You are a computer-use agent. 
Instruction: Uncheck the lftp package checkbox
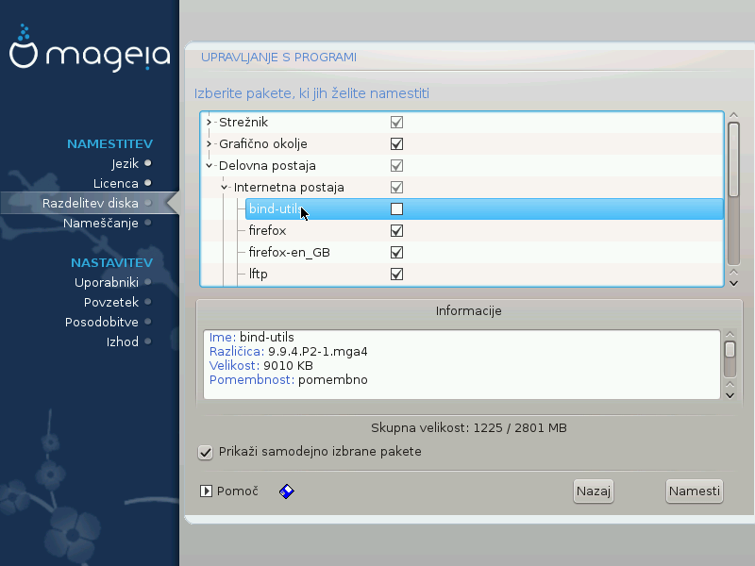[396, 274]
